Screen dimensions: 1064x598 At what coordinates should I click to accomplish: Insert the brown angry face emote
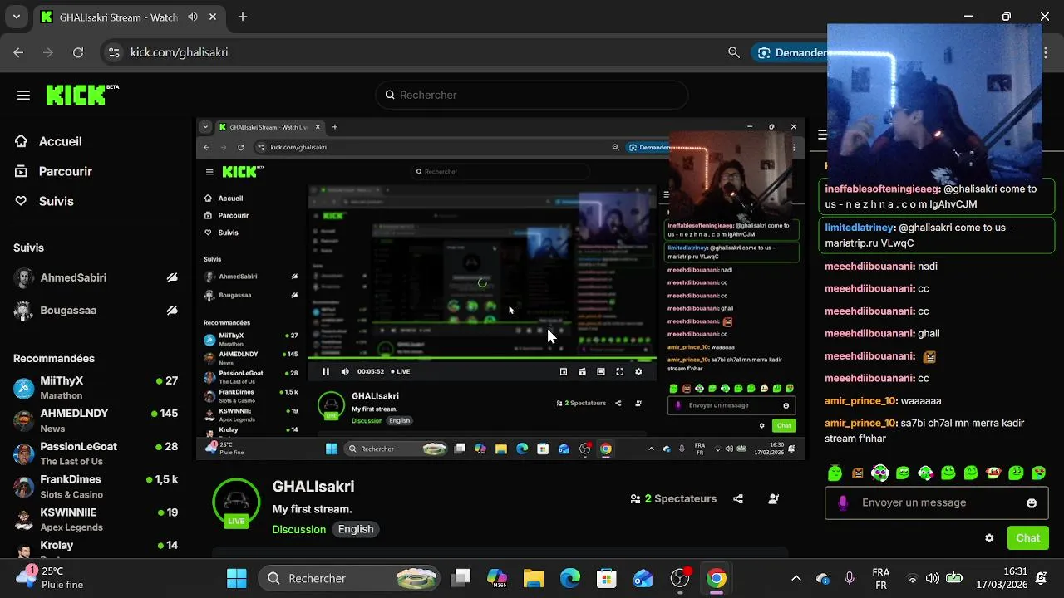[858, 473]
